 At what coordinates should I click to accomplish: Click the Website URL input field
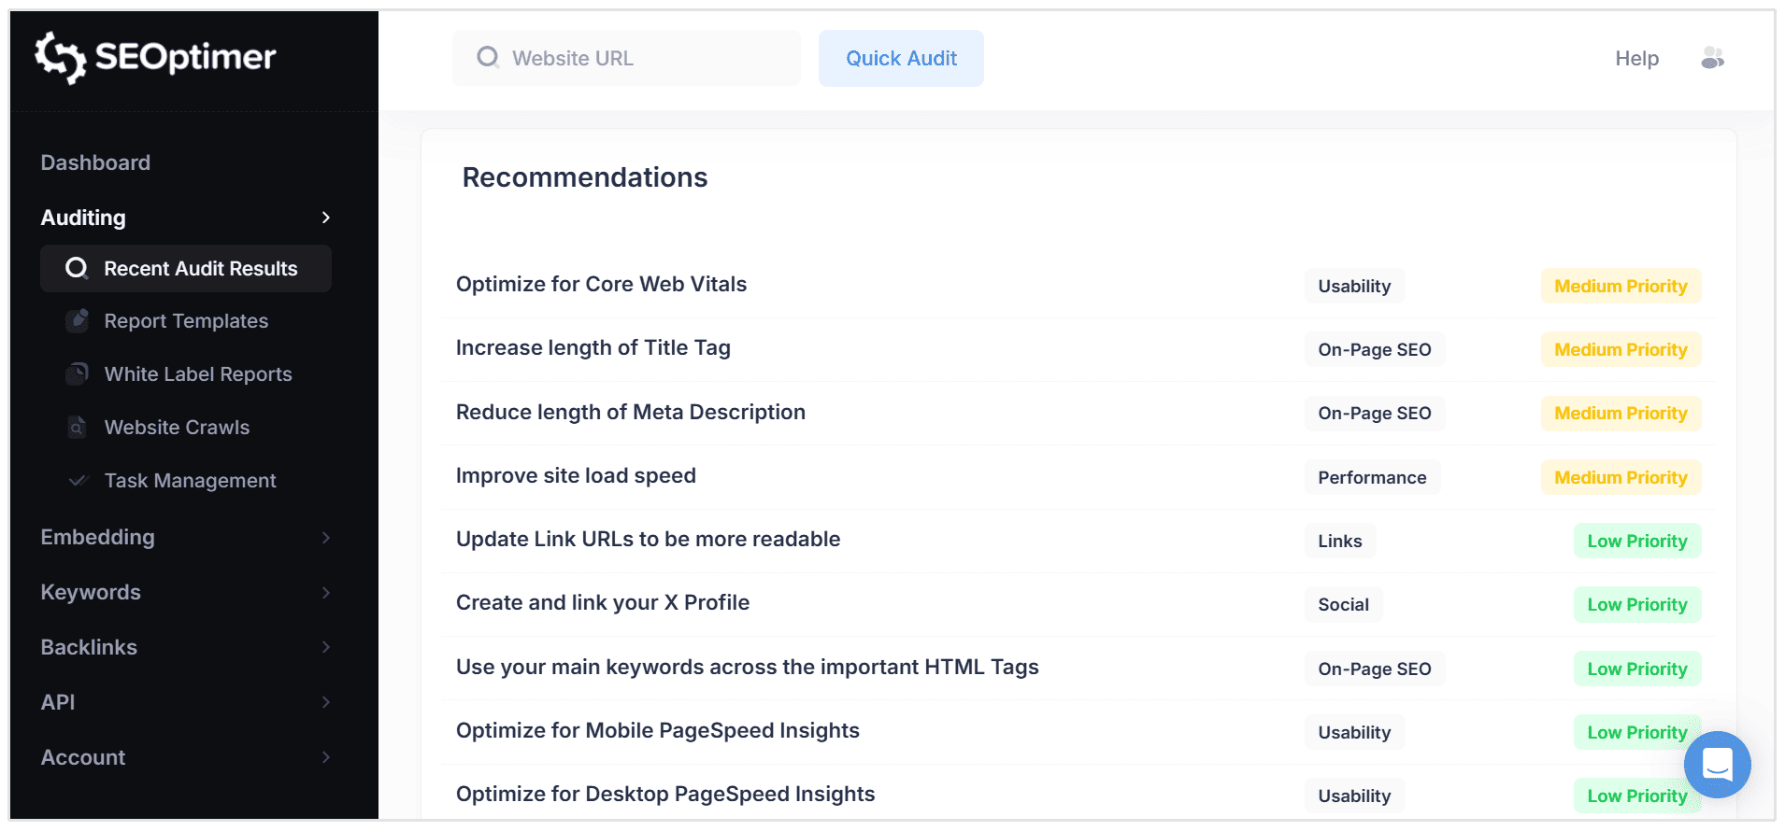point(626,58)
